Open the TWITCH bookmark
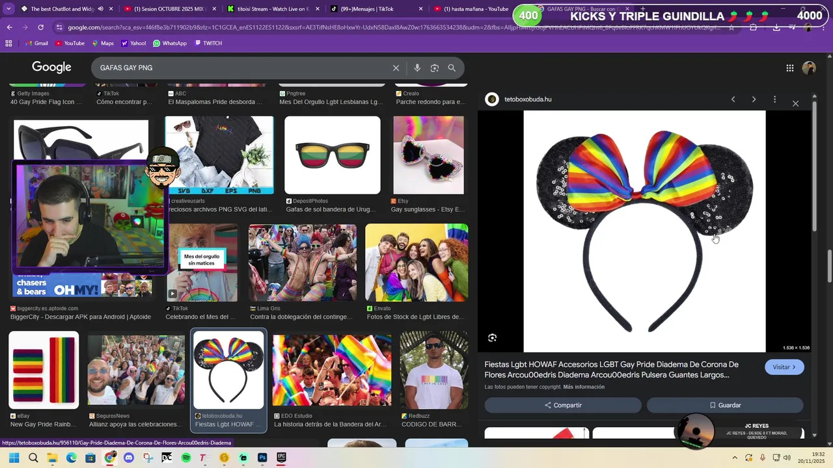Screen dimensions: 833x468 (x=208, y=43)
